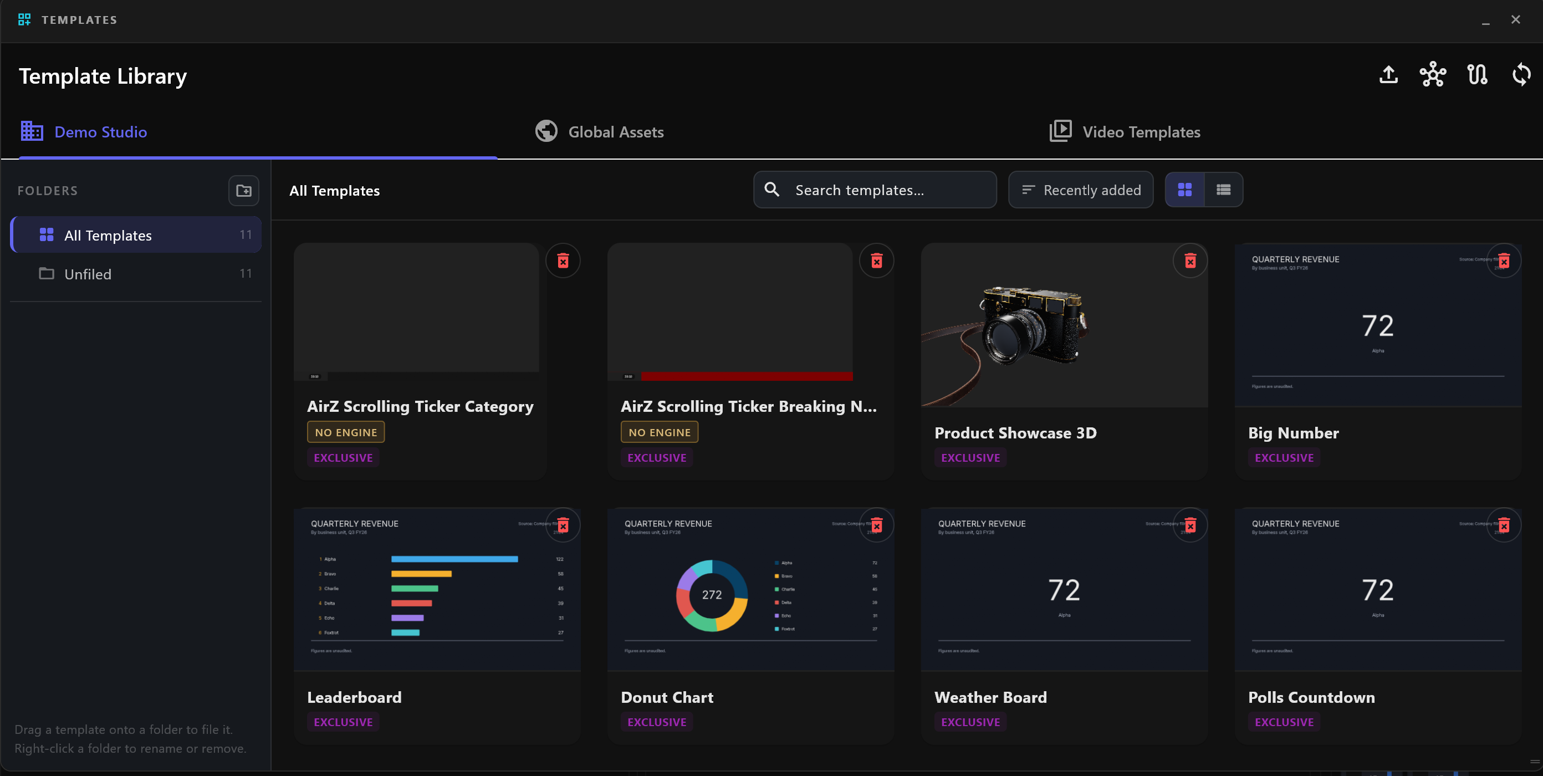
Task: Open the Big Number thumbnail
Action: tap(1378, 325)
